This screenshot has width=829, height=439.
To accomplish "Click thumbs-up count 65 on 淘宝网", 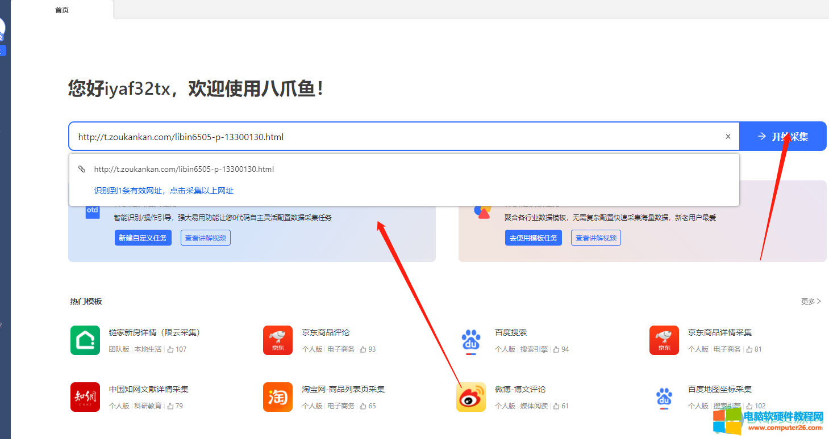I will (368, 406).
